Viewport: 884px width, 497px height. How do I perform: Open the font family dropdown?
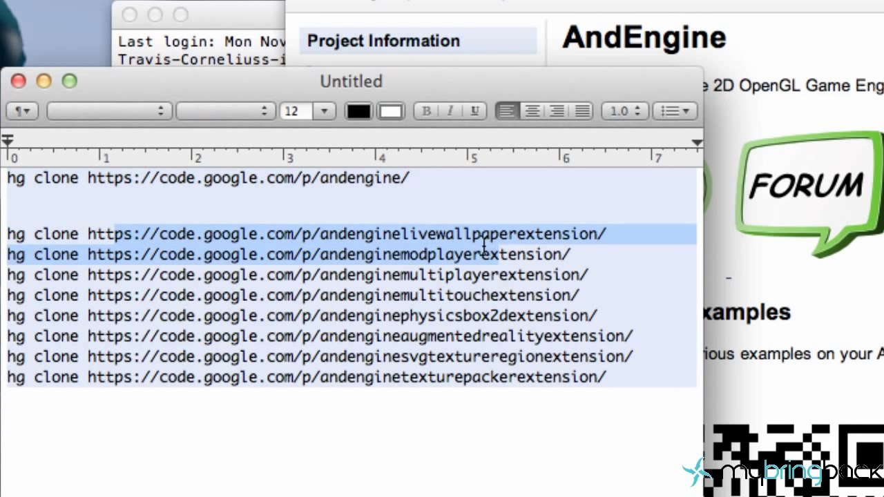(x=109, y=111)
